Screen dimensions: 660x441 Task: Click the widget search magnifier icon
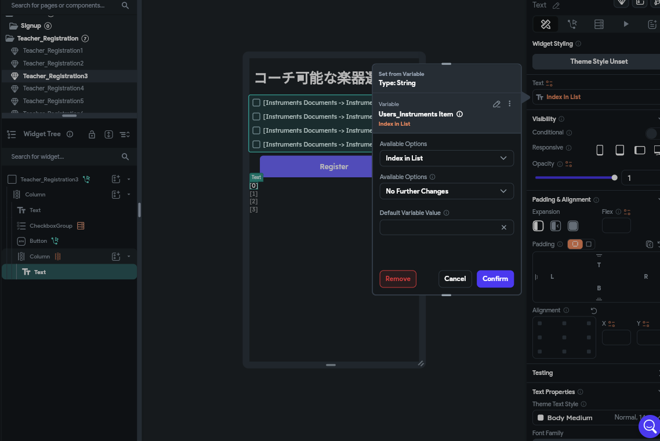click(x=125, y=157)
